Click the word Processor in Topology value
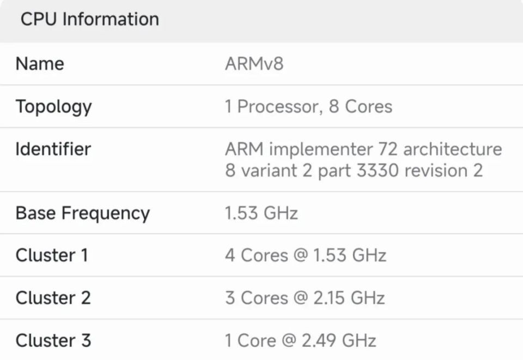The width and height of the screenshot is (523, 360). (x=280, y=106)
